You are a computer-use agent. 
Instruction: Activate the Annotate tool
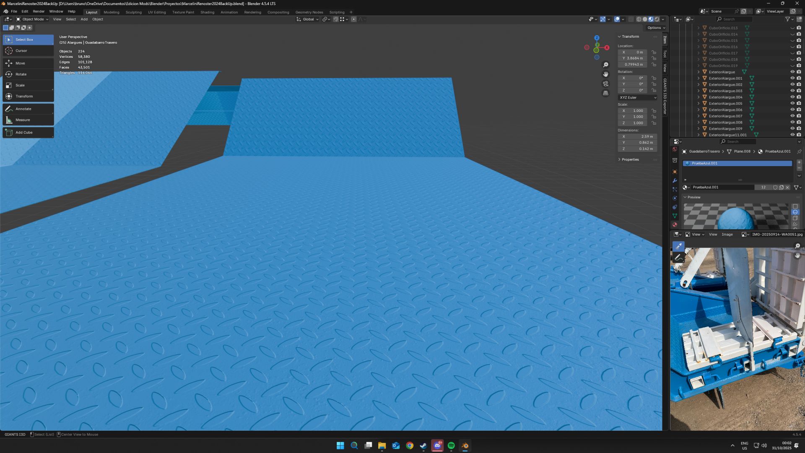tap(23, 109)
